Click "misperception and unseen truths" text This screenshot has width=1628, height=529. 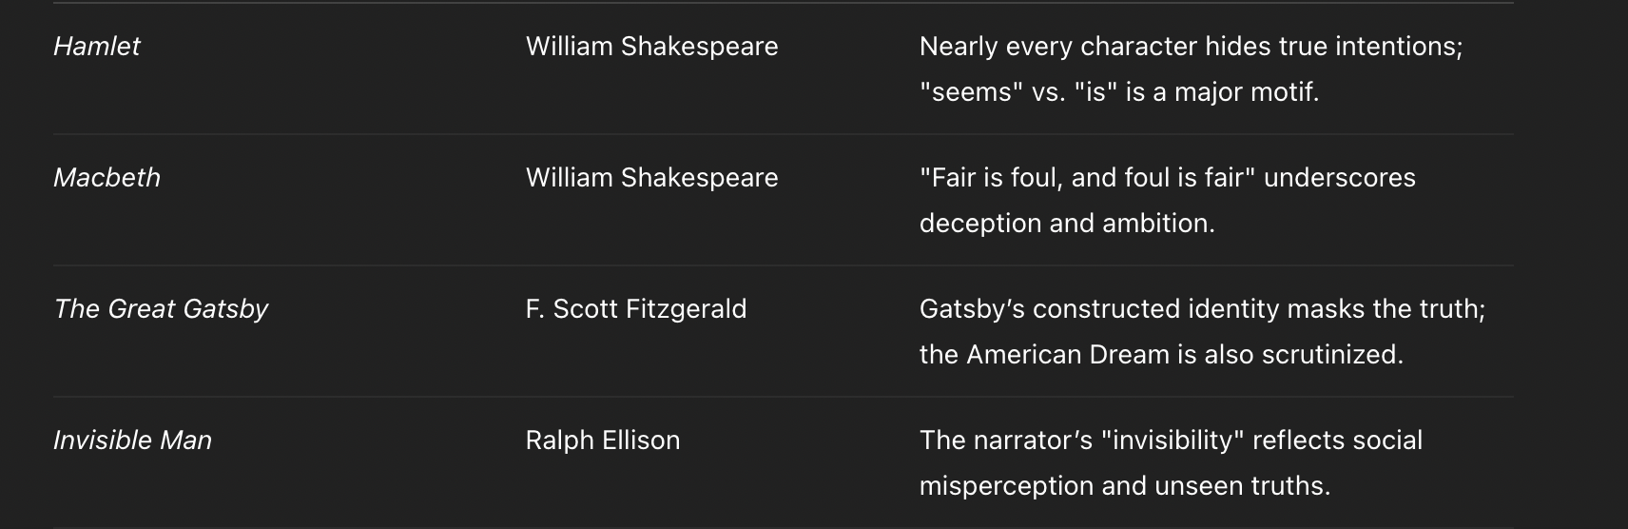click(1124, 485)
